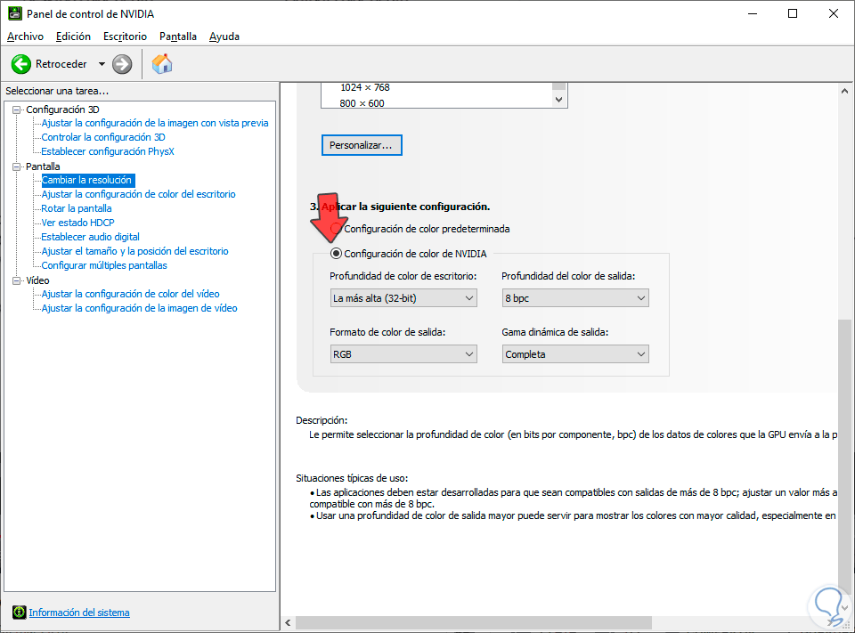The image size is (855, 633).
Task: Collapse the Pantalla tree node
Action: coord(16,166)
